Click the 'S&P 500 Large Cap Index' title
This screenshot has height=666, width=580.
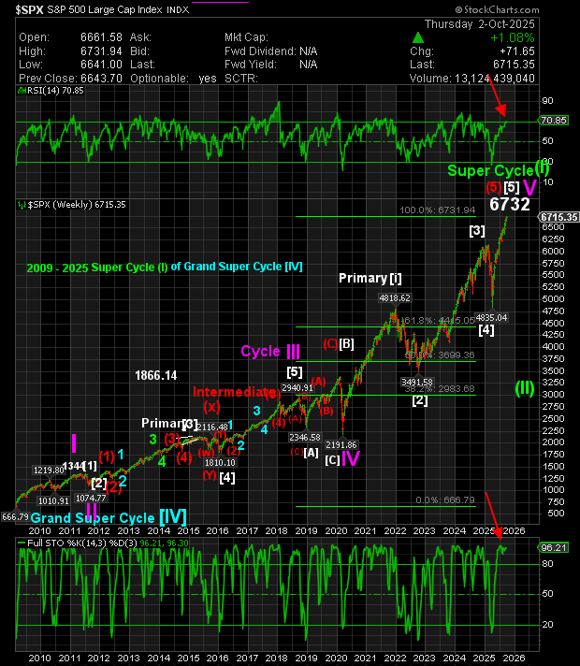coord(105,9)
